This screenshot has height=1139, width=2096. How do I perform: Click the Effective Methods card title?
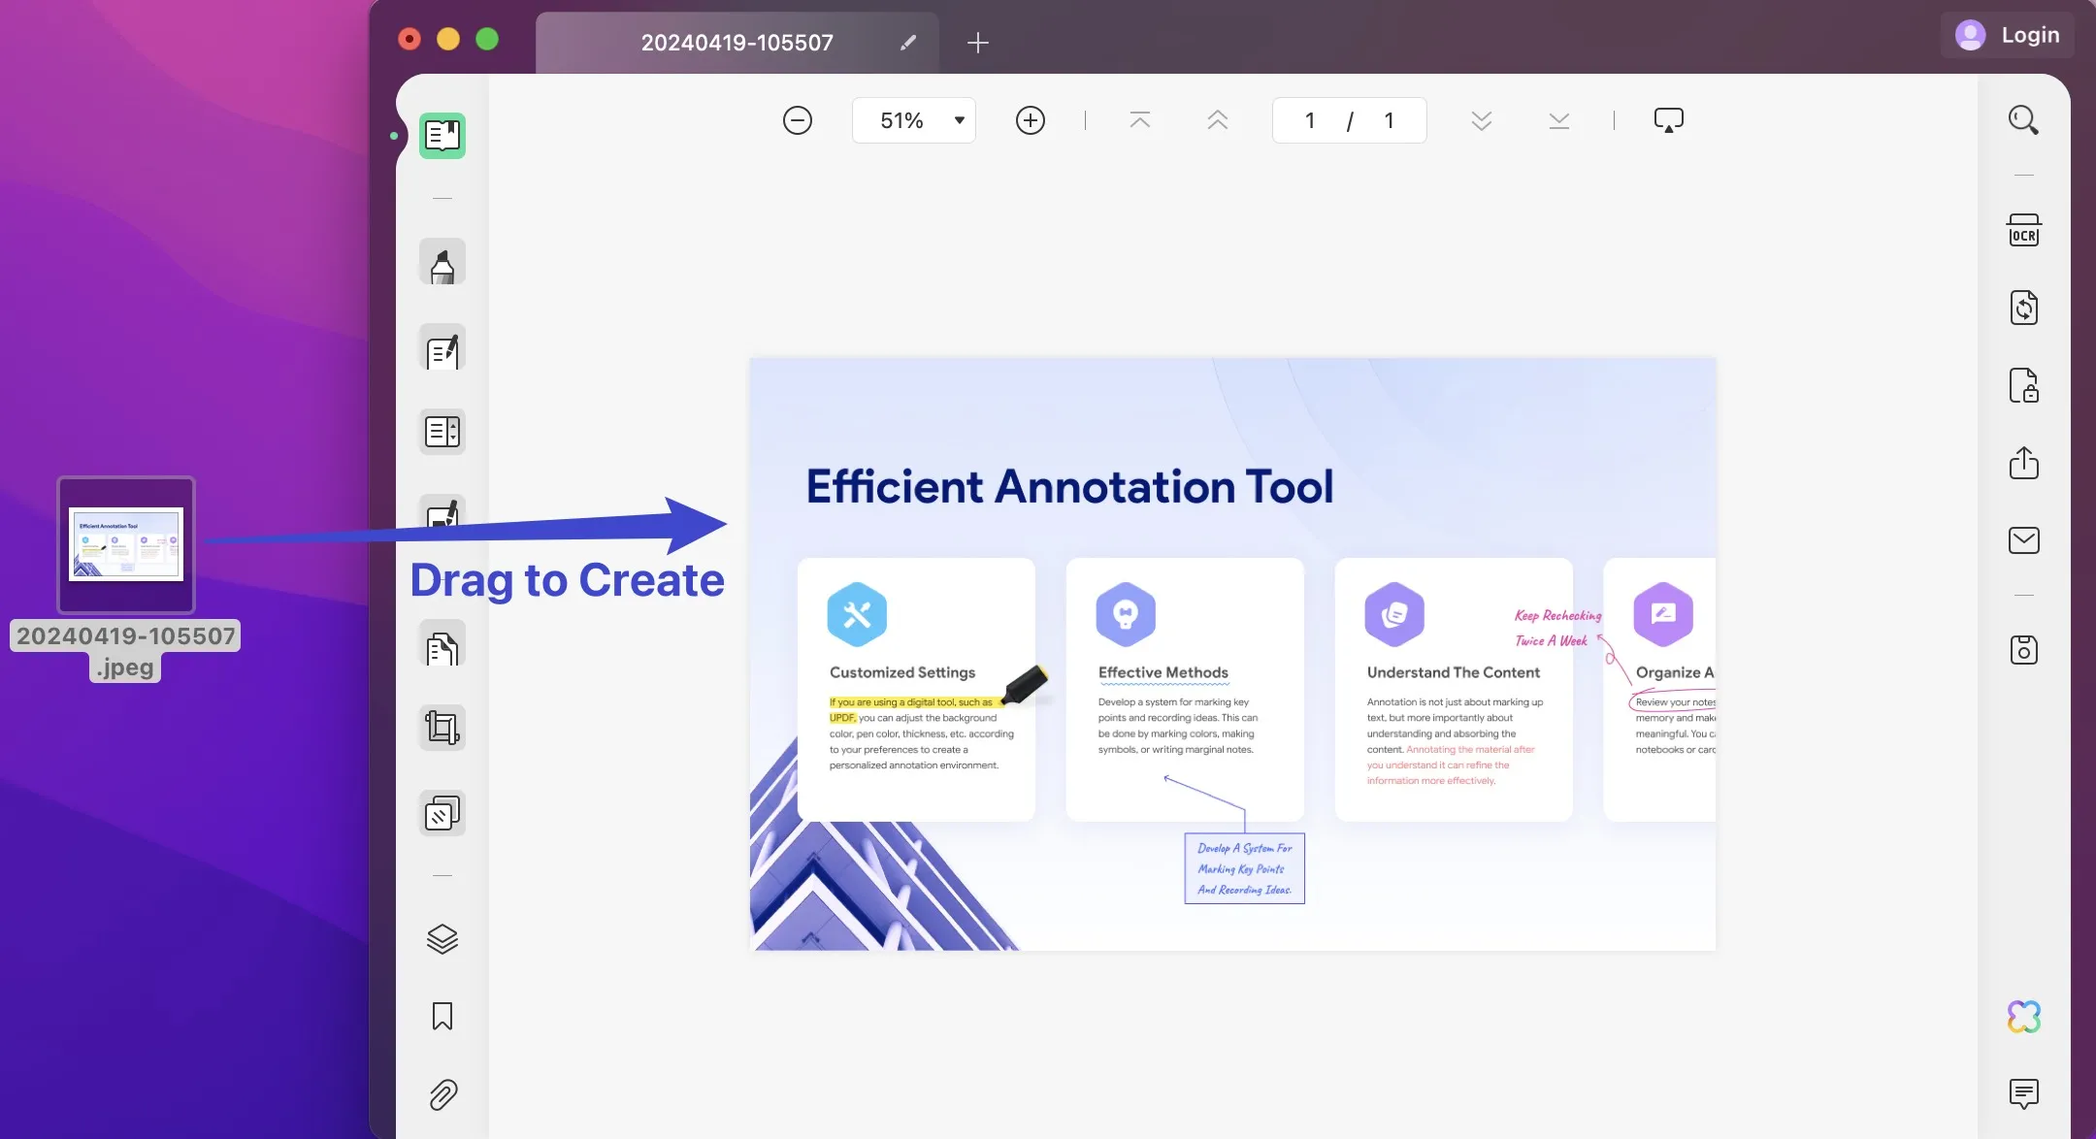(1163, 672)
